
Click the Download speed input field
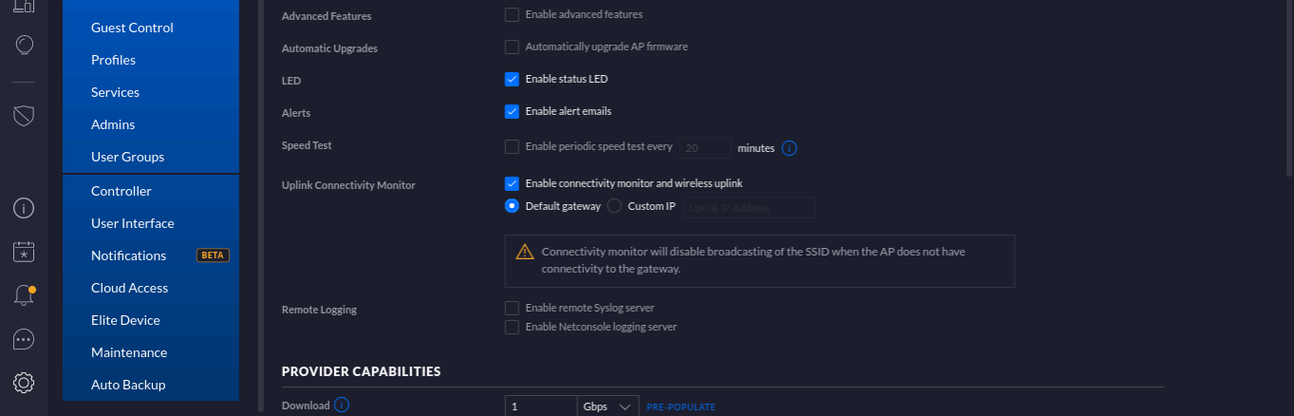click(x=540, y=407)
